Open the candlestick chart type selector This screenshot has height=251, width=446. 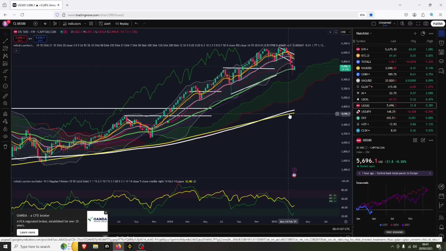[x=55, y=24]
